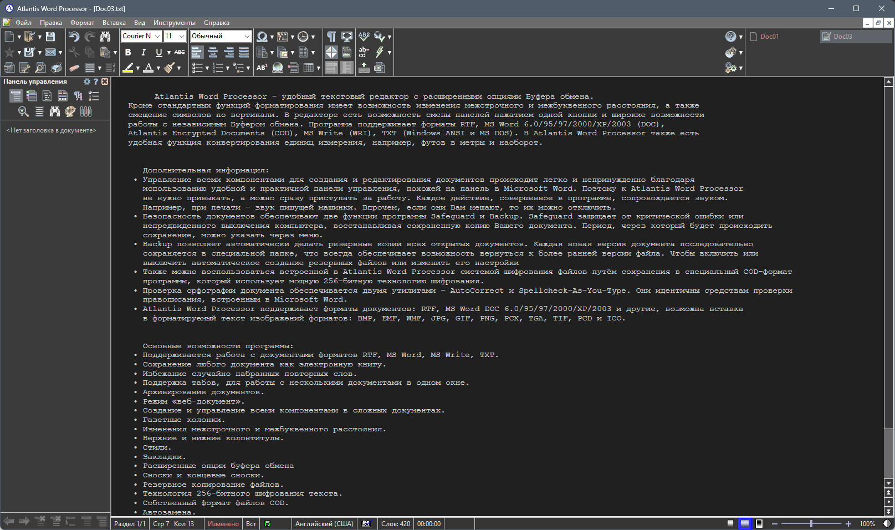The image size is (895, 530).
Task: Open the font size 11 dropdown
Action: (x=175, y=36)
